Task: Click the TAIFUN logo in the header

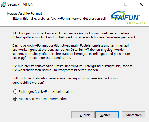Action: 125,16
